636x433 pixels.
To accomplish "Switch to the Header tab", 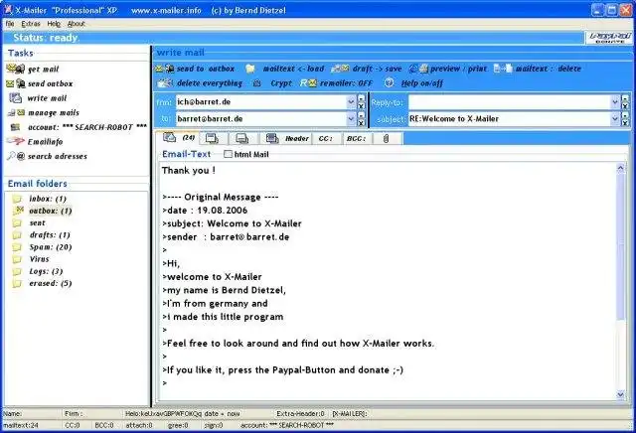I will [x=287, y=138].
